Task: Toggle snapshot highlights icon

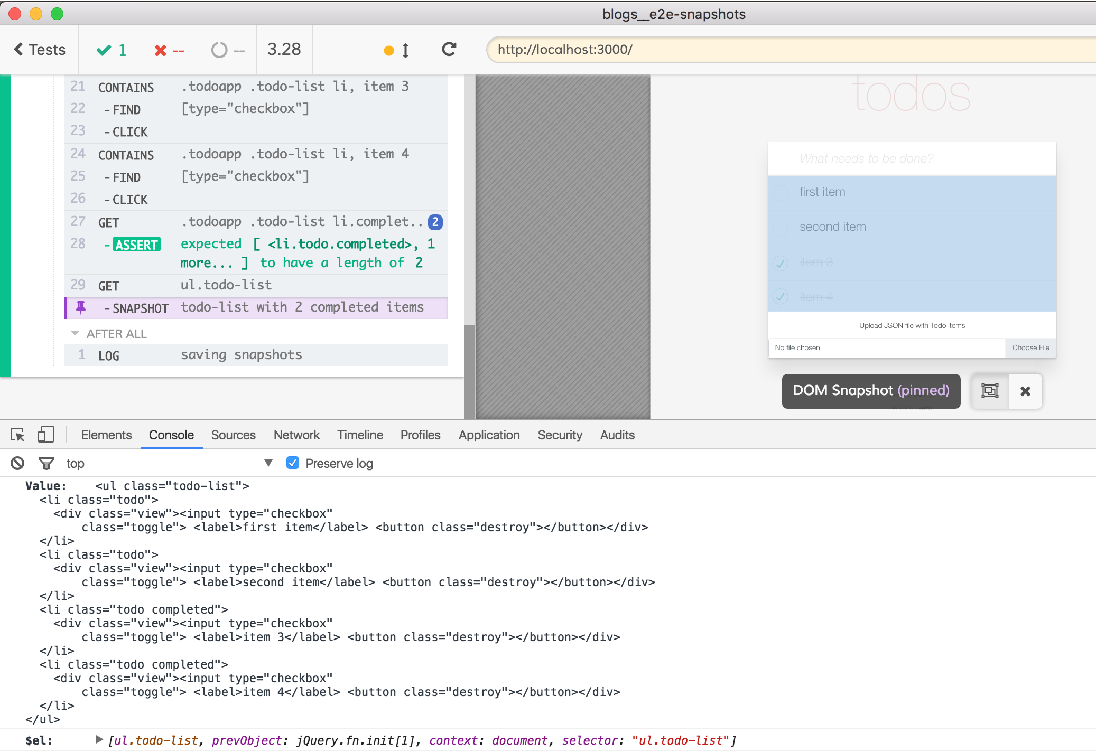Action: pyautogui.click(x=990, y=391)
